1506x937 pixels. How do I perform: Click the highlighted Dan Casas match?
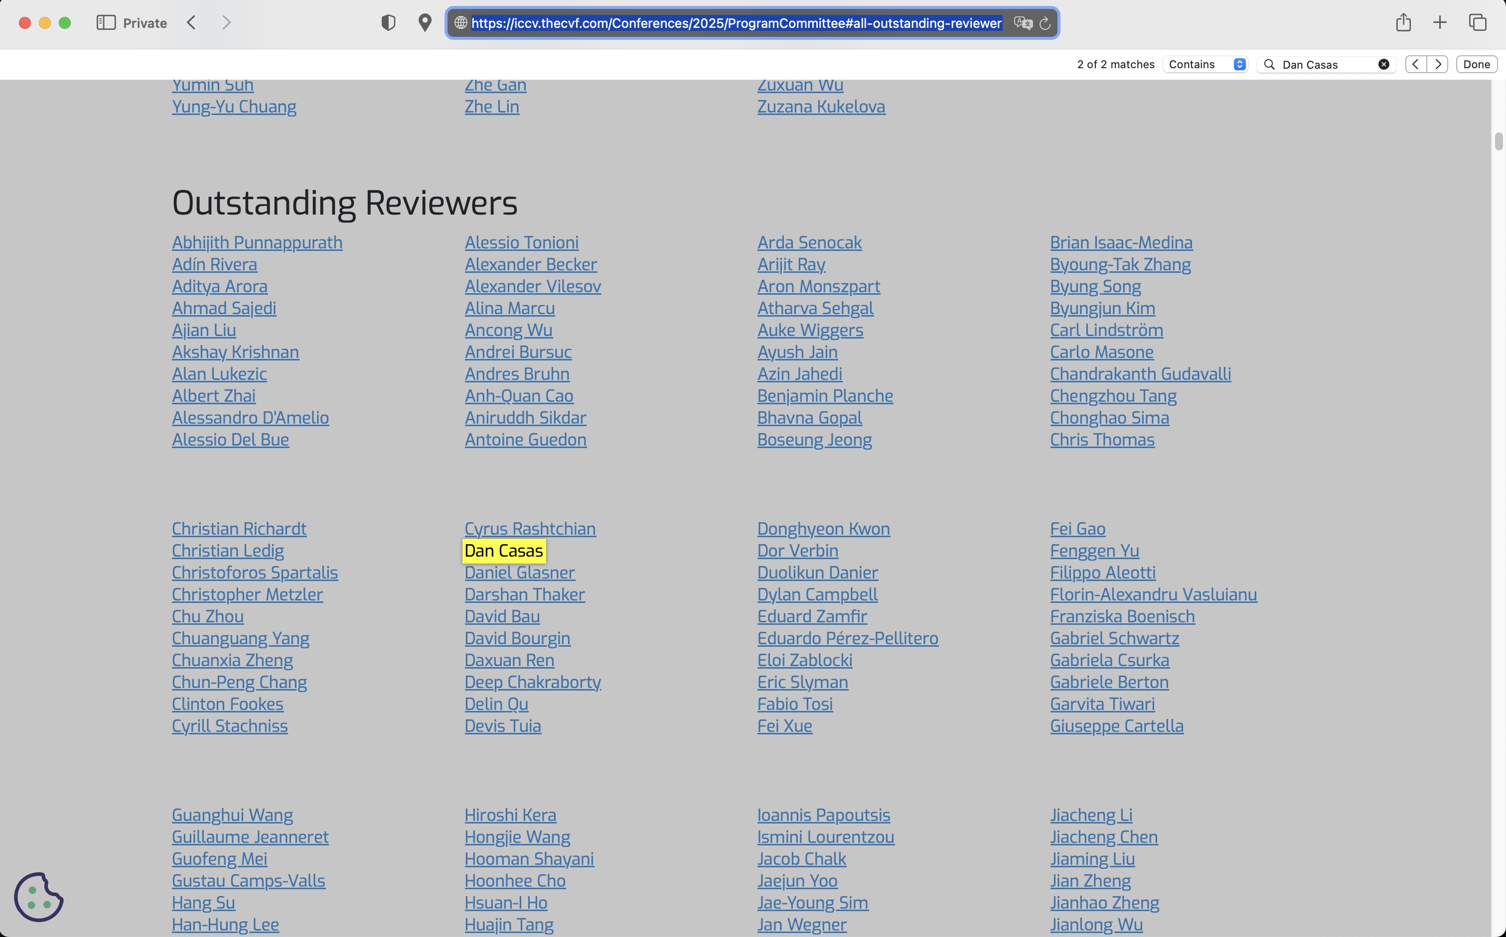point(504,551)
